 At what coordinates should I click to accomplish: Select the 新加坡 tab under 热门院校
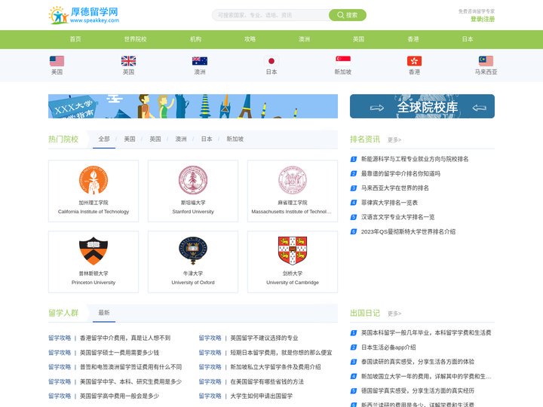click(x=235, y=139)
